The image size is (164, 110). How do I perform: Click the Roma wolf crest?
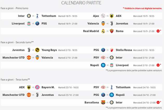[x=112, y=31]
